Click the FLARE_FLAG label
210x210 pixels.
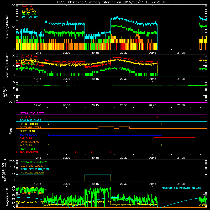point(27,131)
